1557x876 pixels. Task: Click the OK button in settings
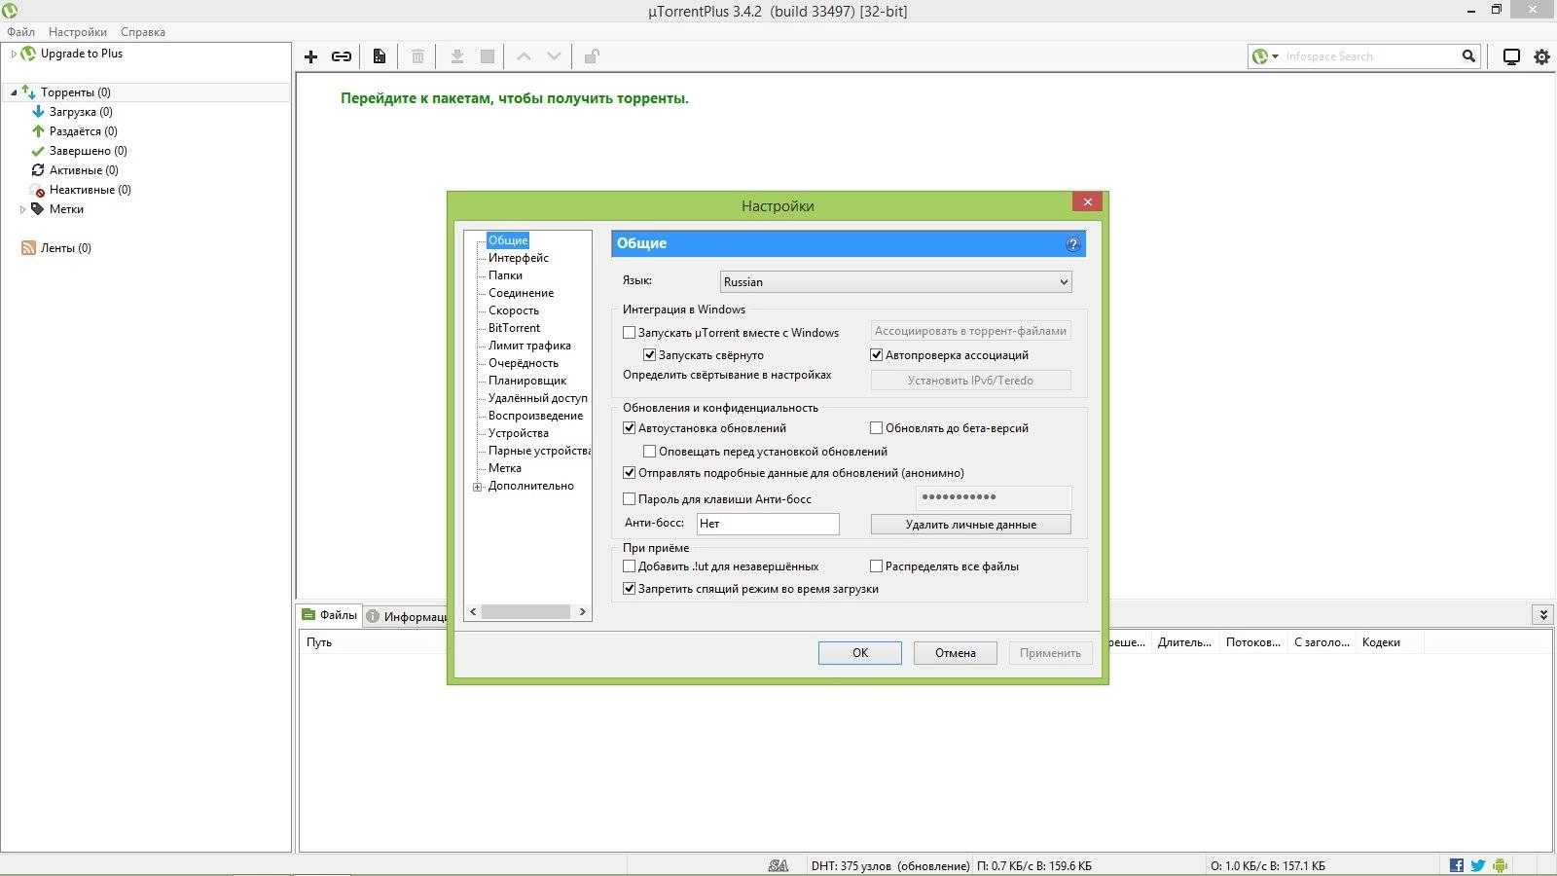(x=860, y=653)
